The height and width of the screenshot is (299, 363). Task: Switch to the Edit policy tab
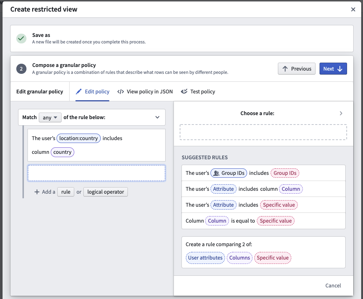click(x=93, y=92)
